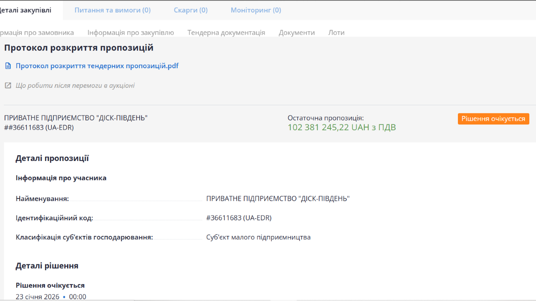
Task: Select the Моніторинг (0) tab
Action: pyautogui.click(x=256, y=10)
